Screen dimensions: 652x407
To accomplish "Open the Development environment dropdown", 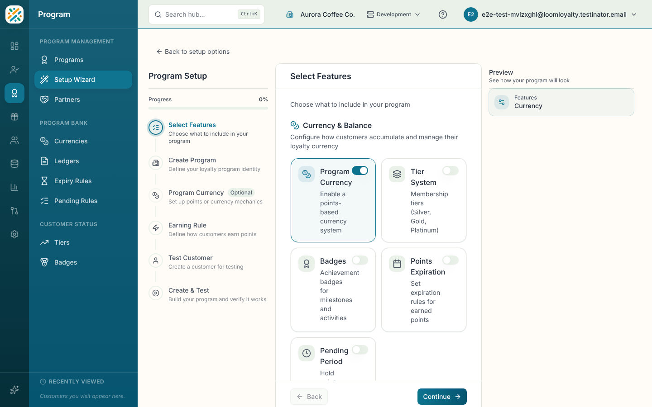I will [x=393, y=14].
